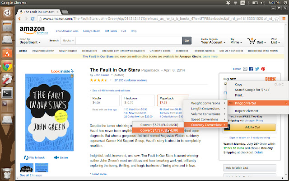Open Weight Conversions submenu

[205, 103]
